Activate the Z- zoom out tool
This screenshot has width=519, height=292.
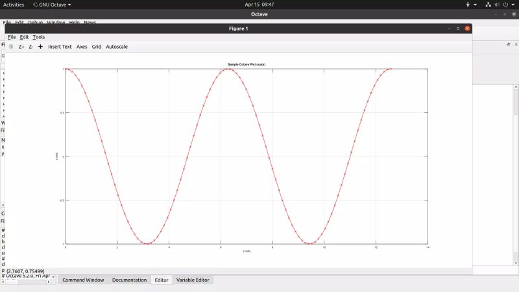(30, 47)
